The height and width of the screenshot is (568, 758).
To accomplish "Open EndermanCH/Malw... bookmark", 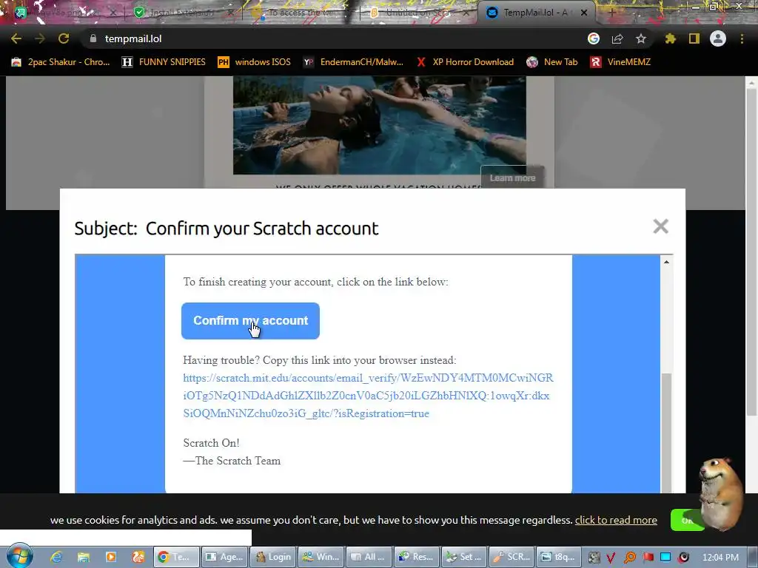I will click(353, 62).
